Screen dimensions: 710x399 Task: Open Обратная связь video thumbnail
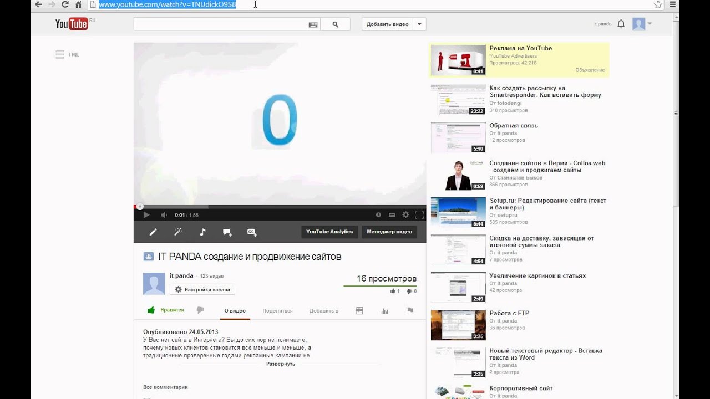[x=458, y=137]
